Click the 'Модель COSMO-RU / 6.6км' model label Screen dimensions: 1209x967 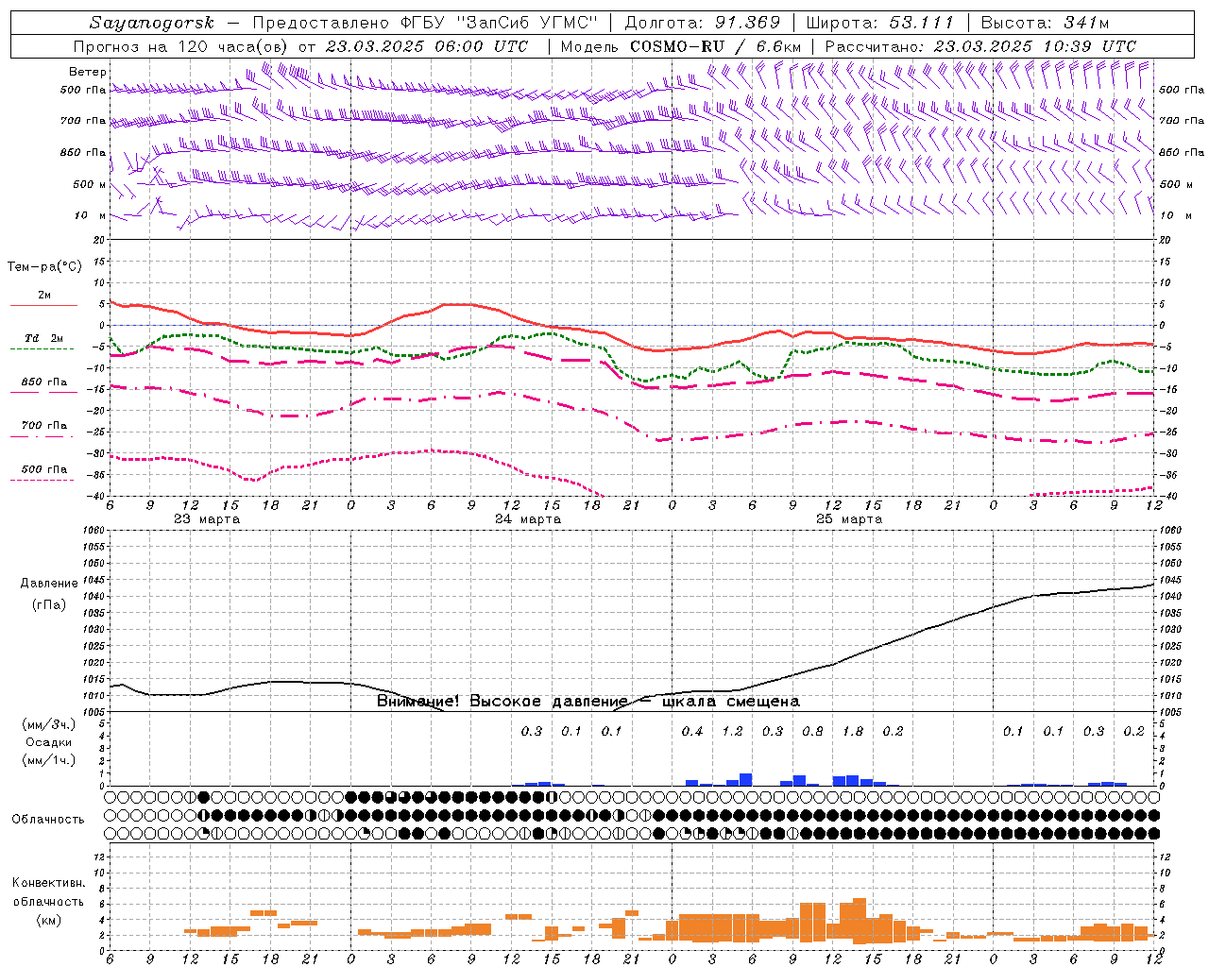pos(683,46)
